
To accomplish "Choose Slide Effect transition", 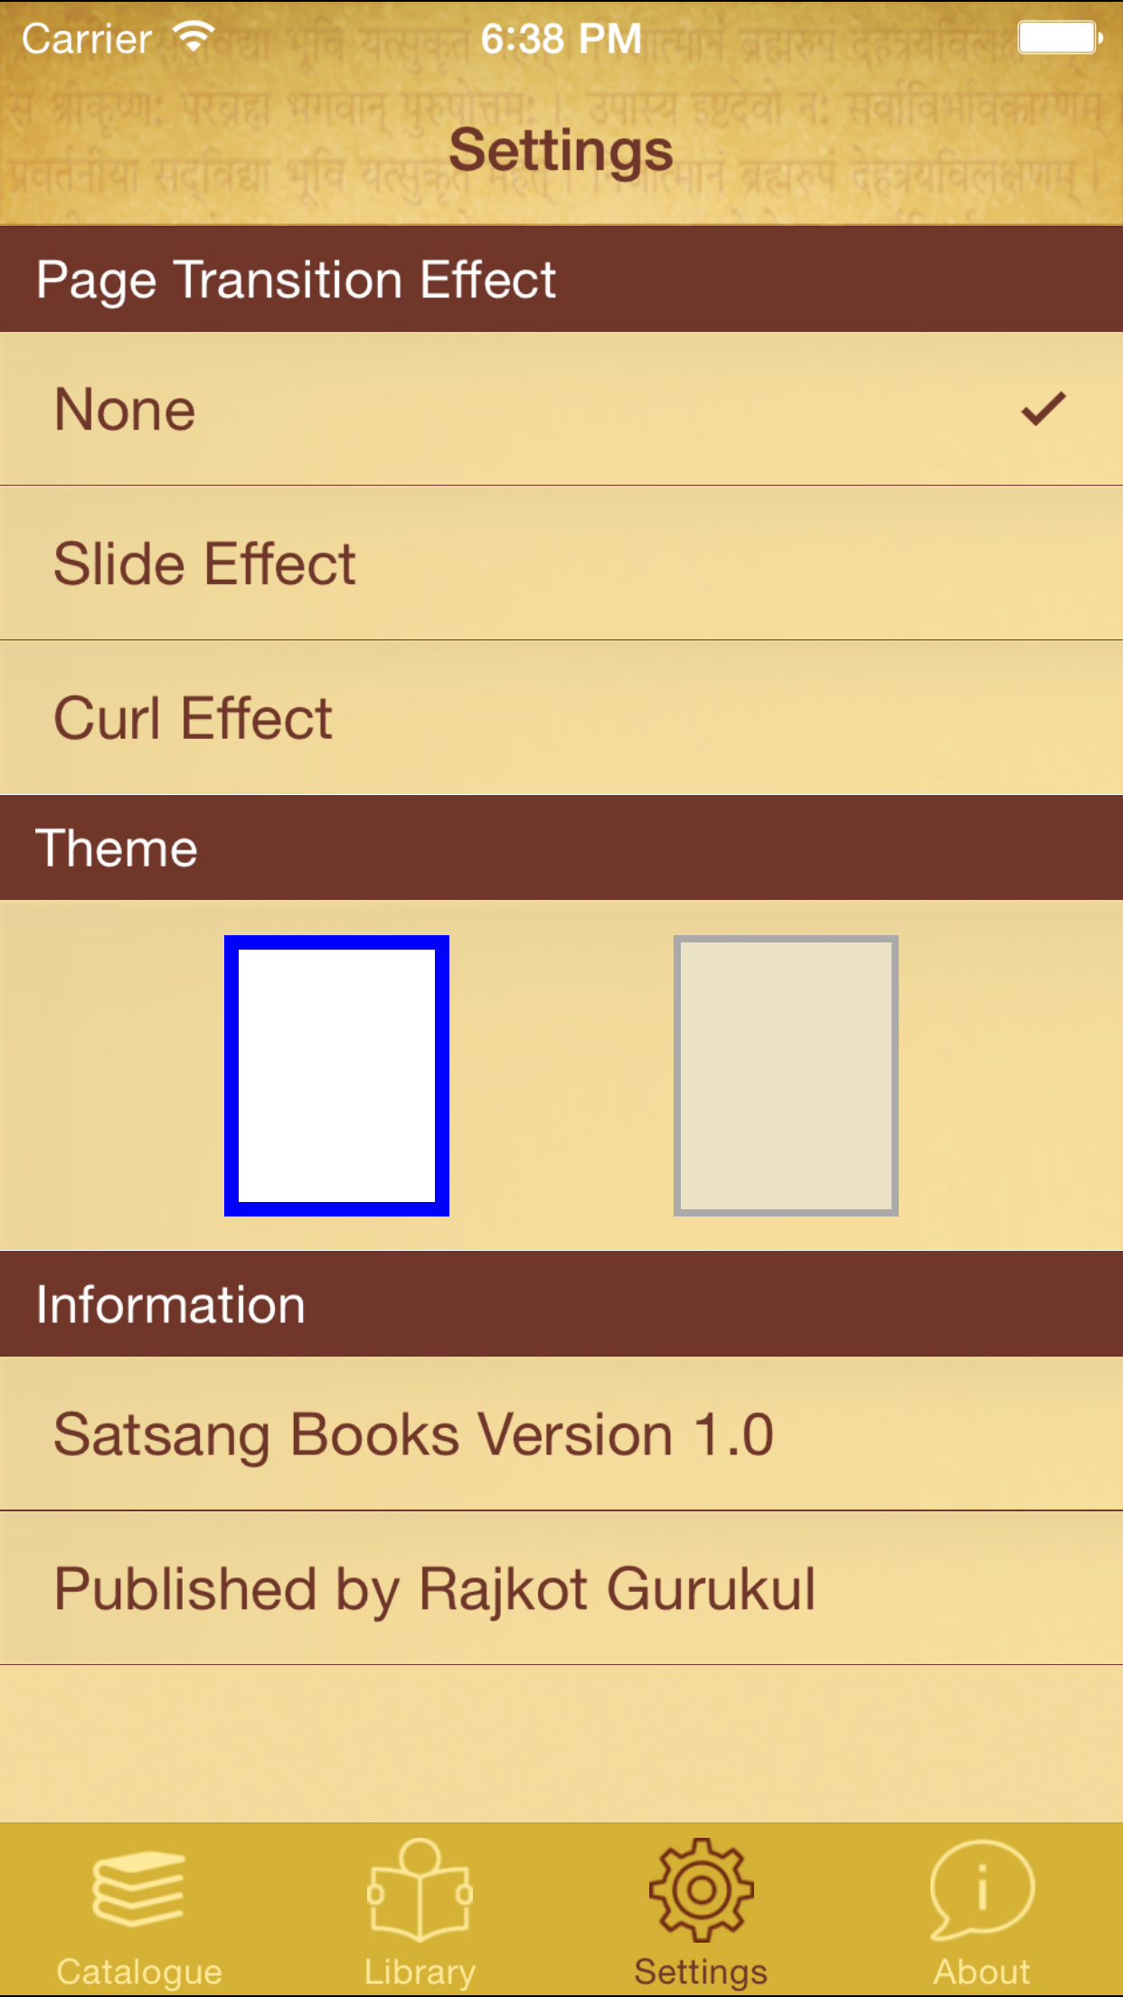I will (x=561, y=563).
